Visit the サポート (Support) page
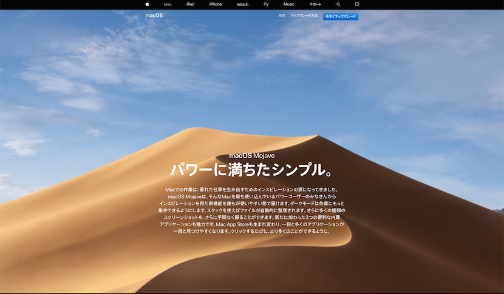This screenshot has height=294, width=504. [x=315, y=4]
